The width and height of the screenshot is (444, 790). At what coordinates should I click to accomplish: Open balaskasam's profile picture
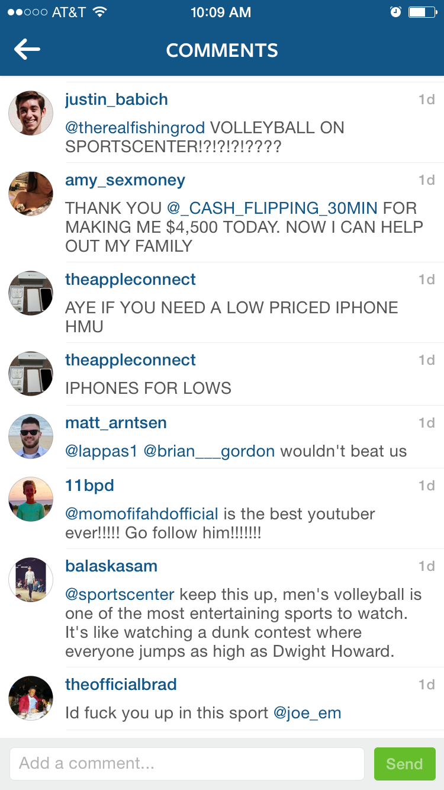[31, 580]
